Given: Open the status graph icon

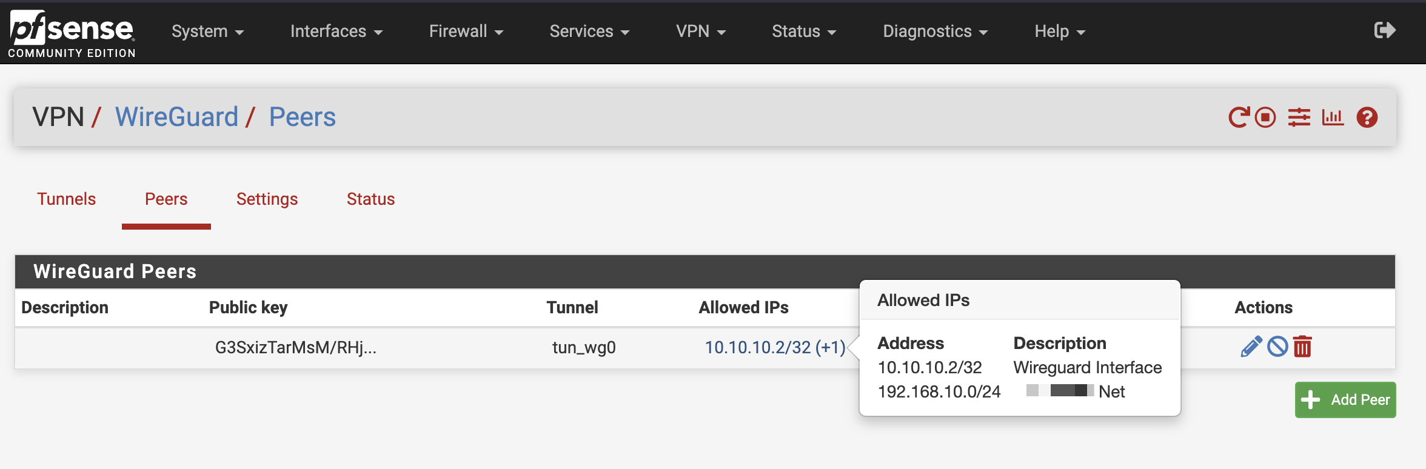Looking at the screenshot, I should [1333, 117].
